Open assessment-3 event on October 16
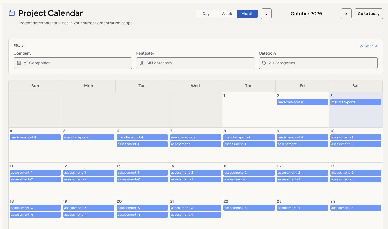This screenshot has height=229, width=388. click(302, 179)
